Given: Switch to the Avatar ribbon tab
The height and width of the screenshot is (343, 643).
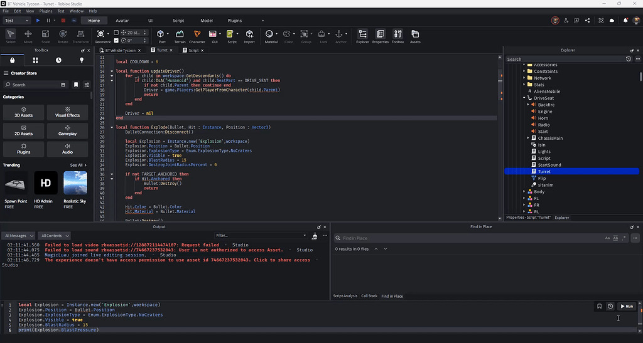Looking at the screenshot, I should (122, 21).
